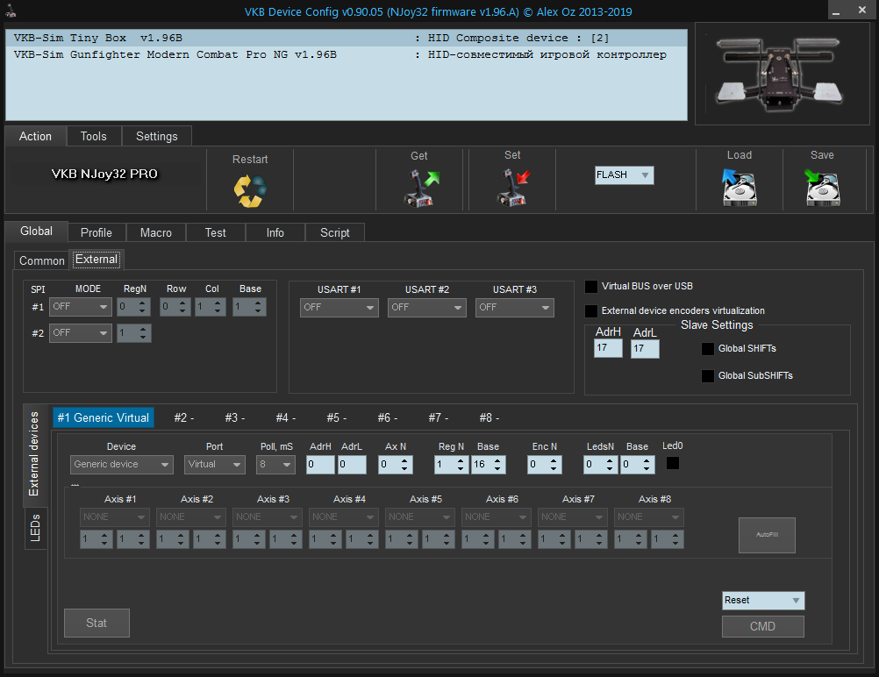The width and height of the screenshot is (879, 677).
Task: Open the USART #3 dropdown
Action: point(515,308)
